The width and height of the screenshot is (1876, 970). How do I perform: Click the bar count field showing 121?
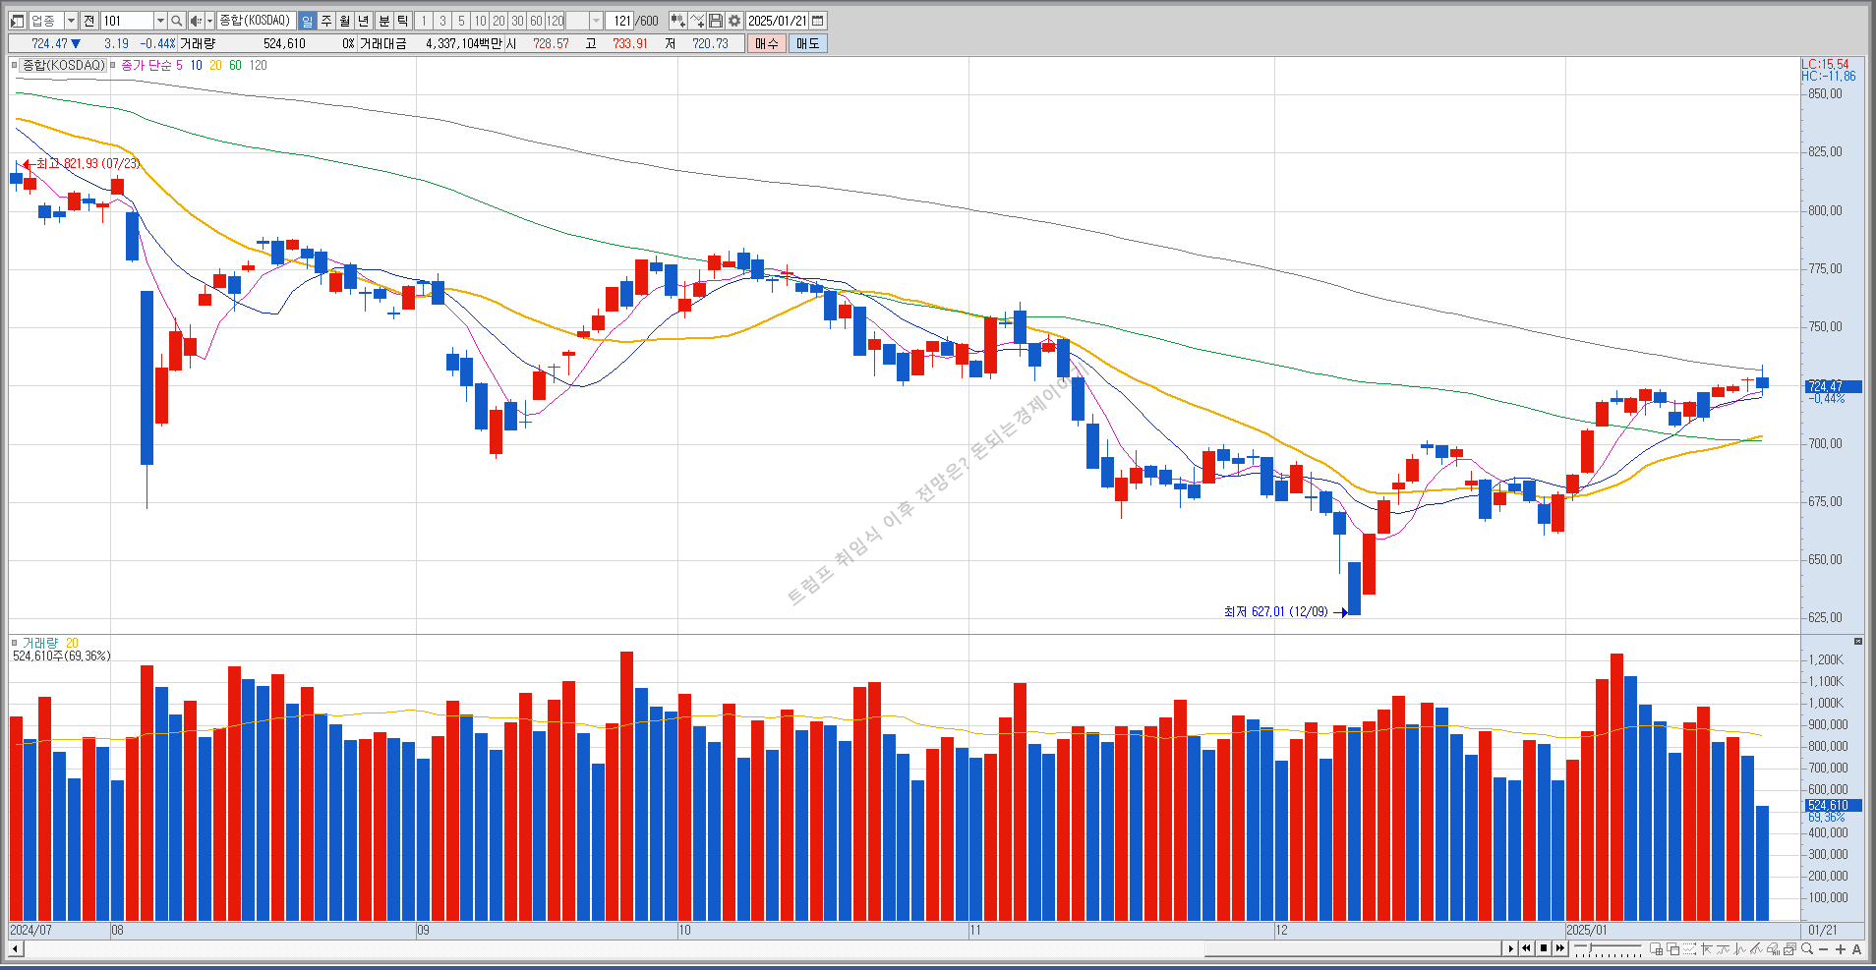pyautogui.click(x=621, y=21)
